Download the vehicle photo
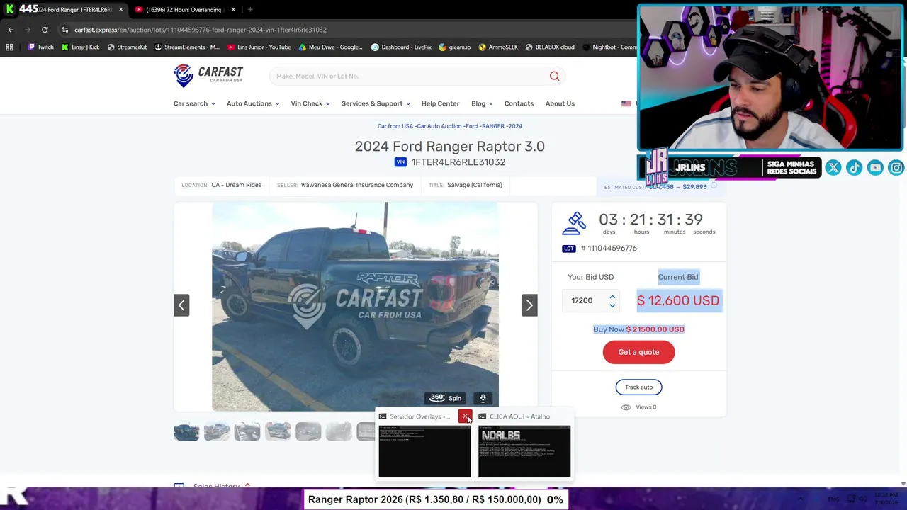 (x=483, y=398)
